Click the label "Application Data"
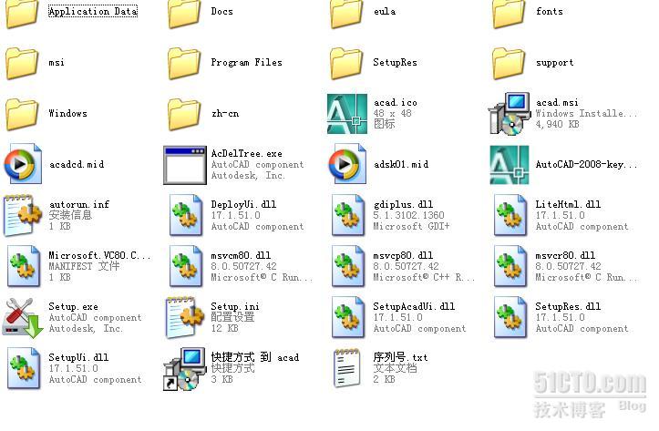This screenshot has height=431, width=659. coord(93,11)
